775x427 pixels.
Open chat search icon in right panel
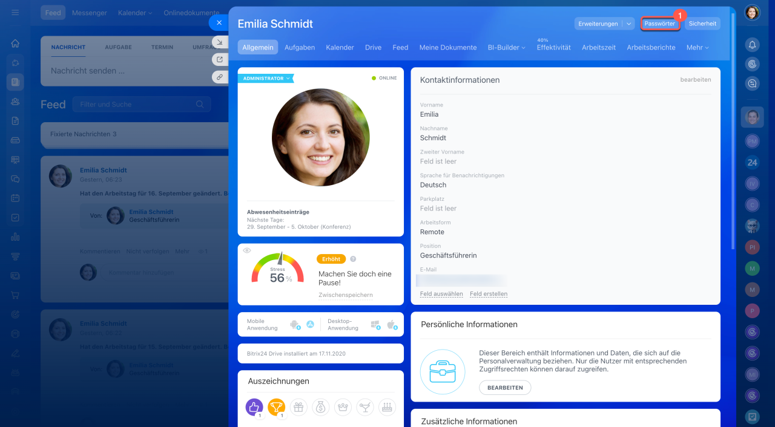tap(752, 84)
